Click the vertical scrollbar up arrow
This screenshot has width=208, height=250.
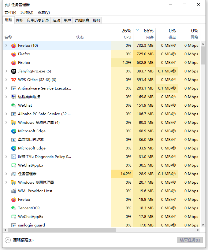click(x=203, y=44)
